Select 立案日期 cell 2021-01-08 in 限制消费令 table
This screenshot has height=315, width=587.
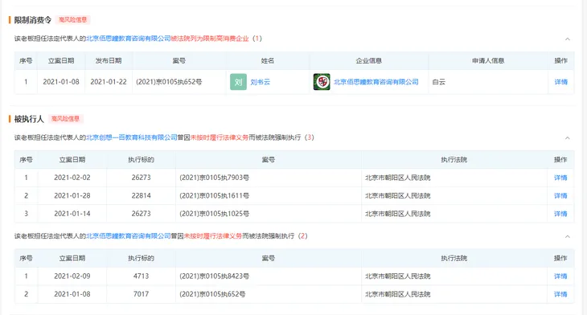61,82
